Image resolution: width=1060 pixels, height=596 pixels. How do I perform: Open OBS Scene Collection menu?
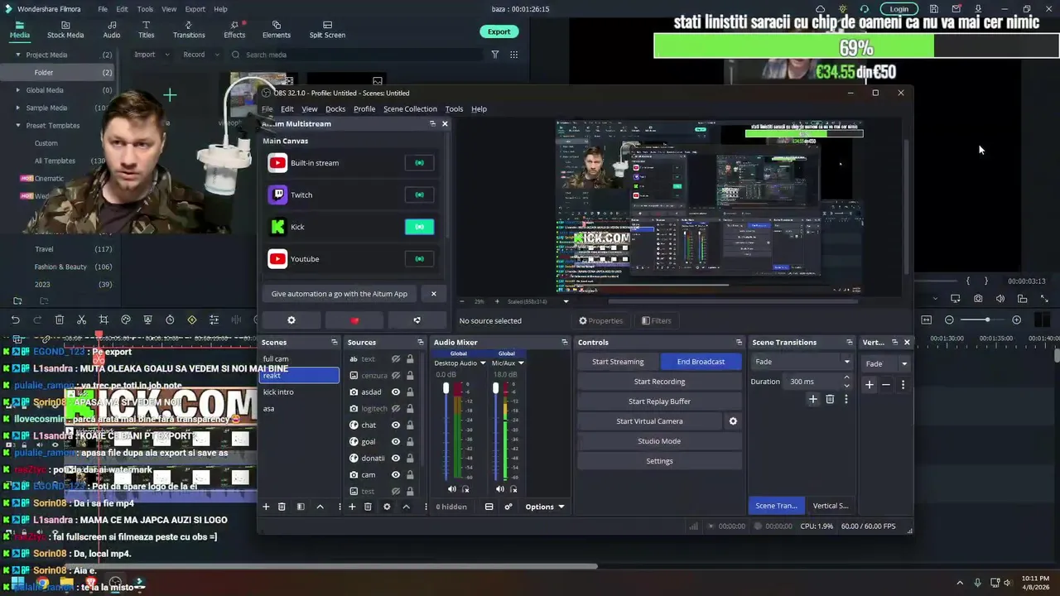[x=410, y=109]
